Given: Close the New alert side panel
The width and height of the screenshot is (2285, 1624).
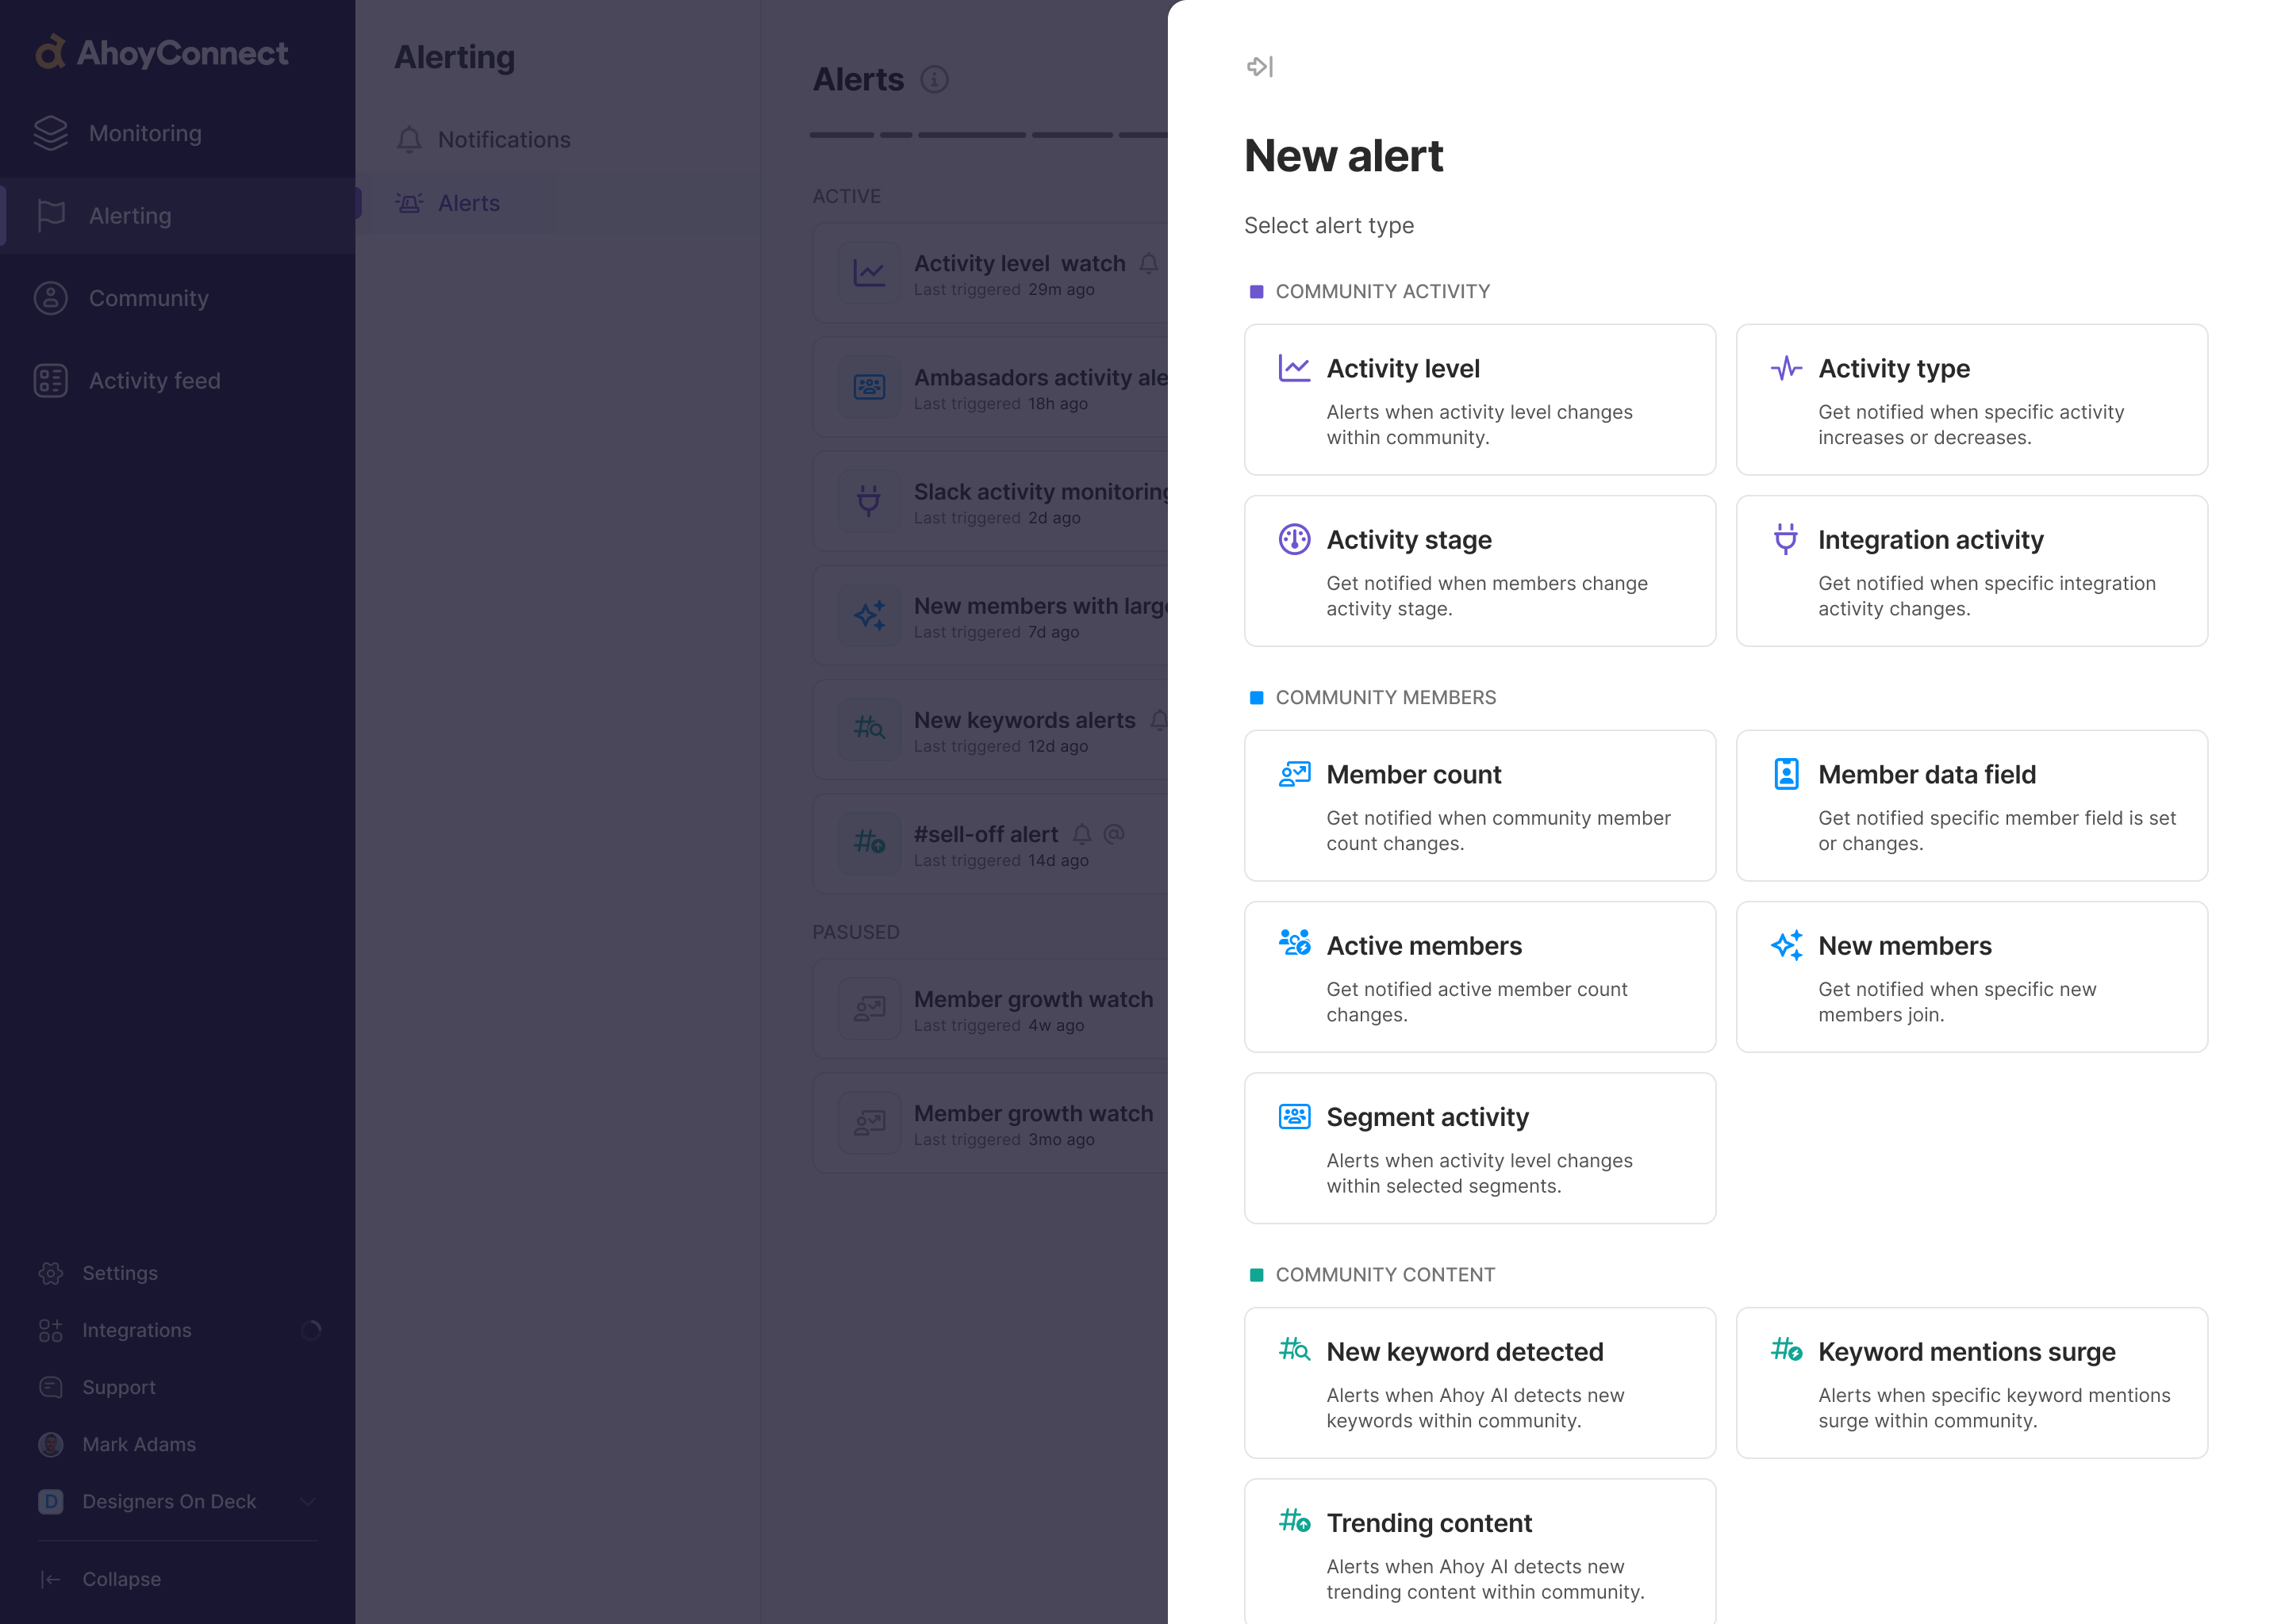Looking at the screenshot, I should coord(1260,67).
